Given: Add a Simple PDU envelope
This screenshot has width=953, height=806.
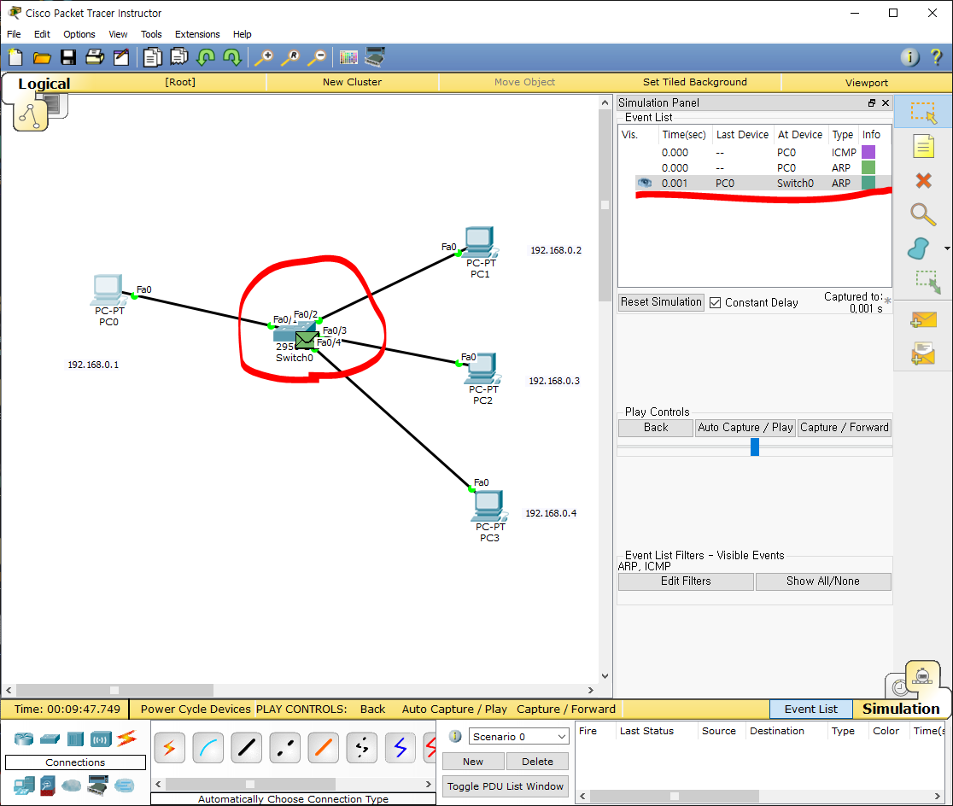Looking at the screenshot, I should click(923, 319).
